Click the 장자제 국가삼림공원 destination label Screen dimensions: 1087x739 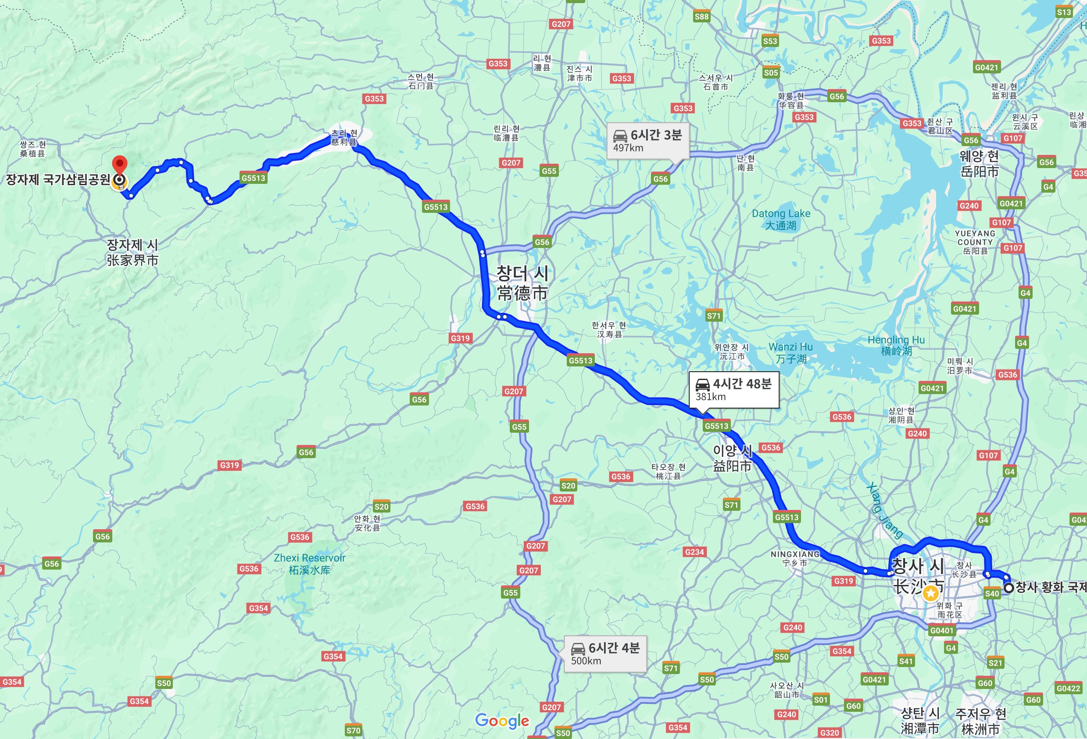pyautogui.click(x=58, y=180)
